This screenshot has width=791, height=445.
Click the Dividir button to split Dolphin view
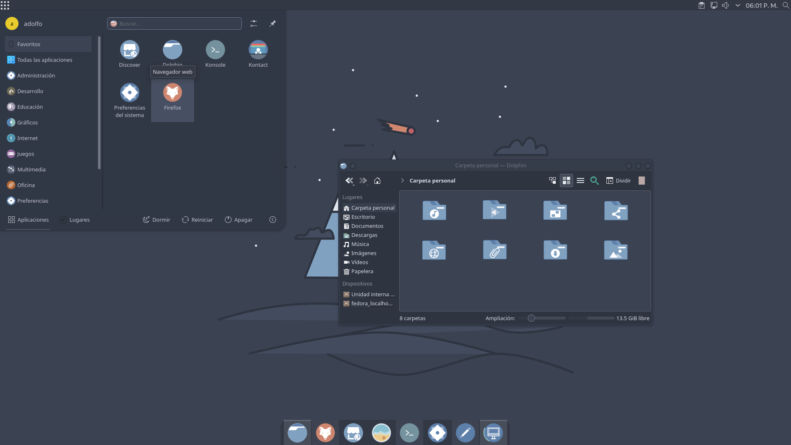(618, 180)
